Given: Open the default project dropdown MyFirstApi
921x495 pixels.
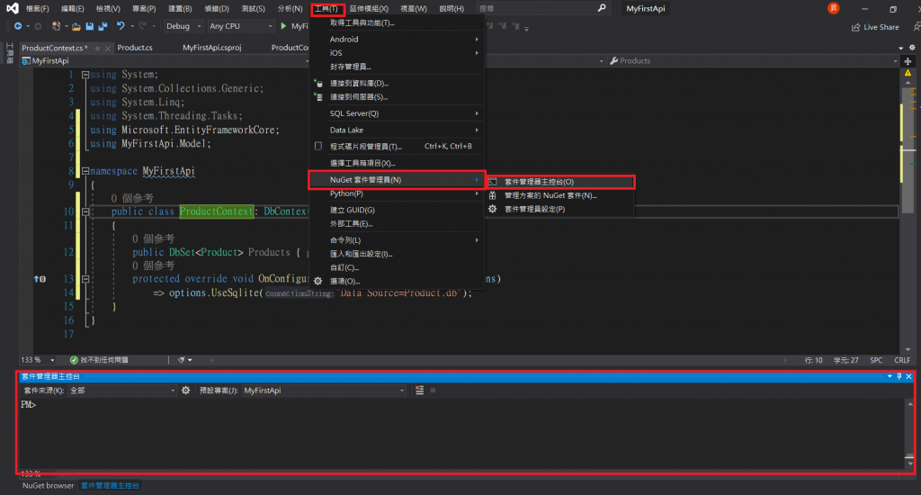Looking at the screenshot, I should [x=324, y=391].
